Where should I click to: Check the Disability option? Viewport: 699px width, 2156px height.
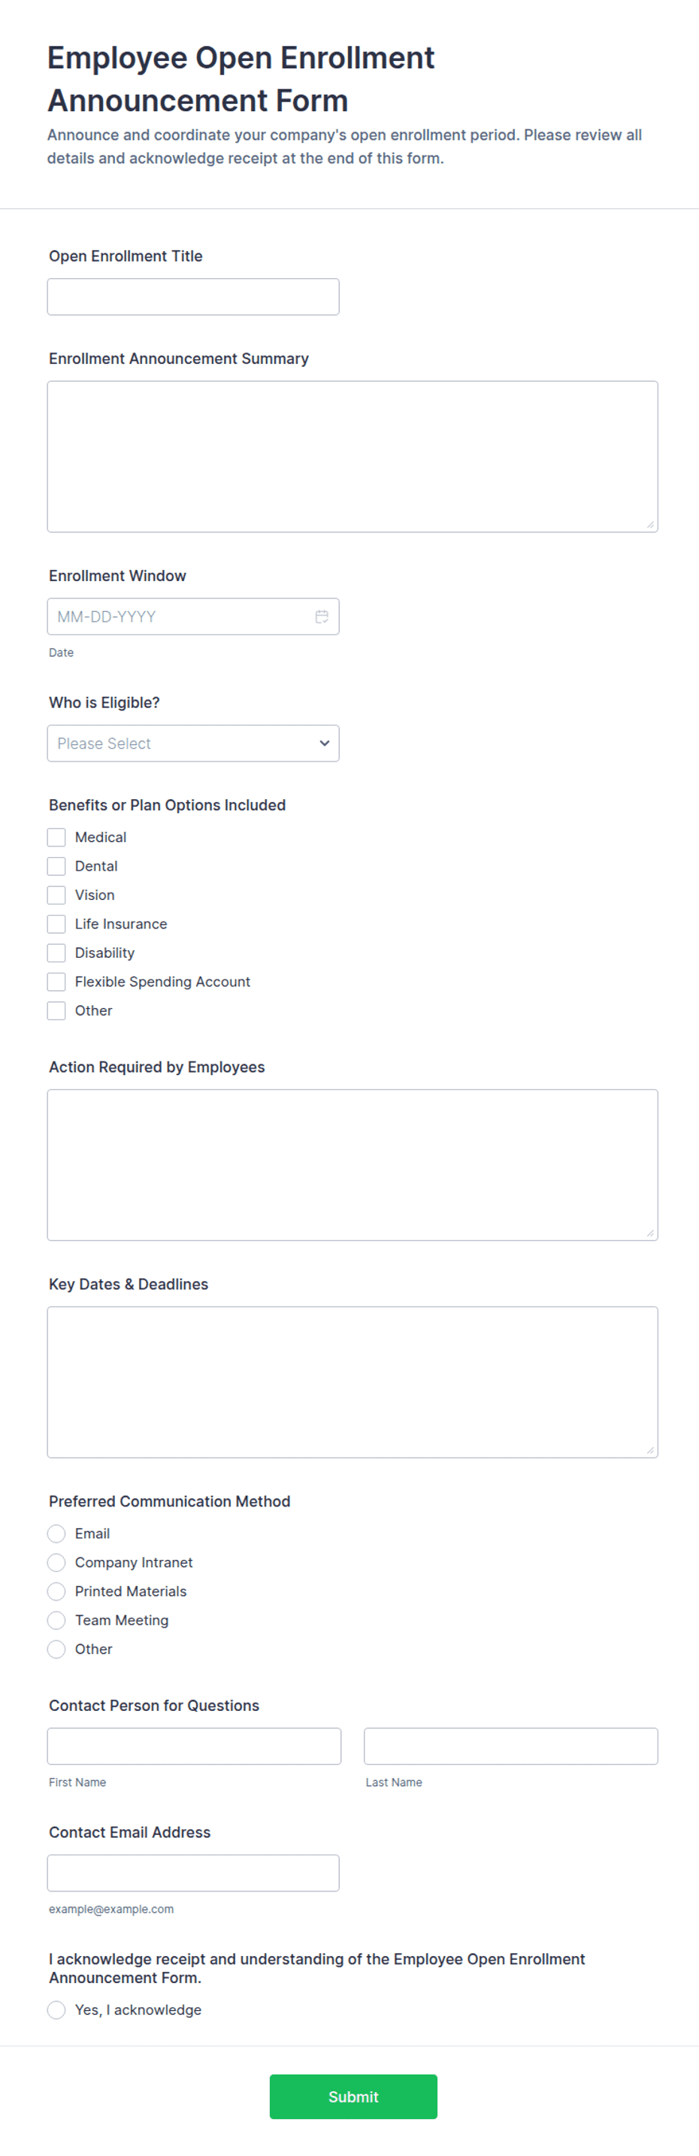pyautogui.click(x=56, y=952)
